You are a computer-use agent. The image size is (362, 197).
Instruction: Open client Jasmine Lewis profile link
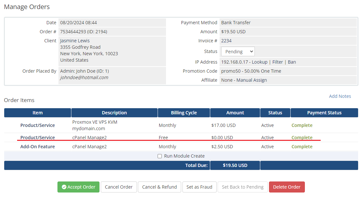coord(75,41)
